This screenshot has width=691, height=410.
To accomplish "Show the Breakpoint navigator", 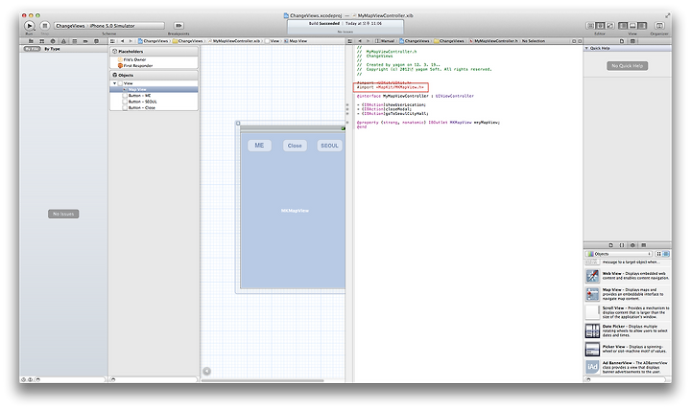I will coord(85,41).
